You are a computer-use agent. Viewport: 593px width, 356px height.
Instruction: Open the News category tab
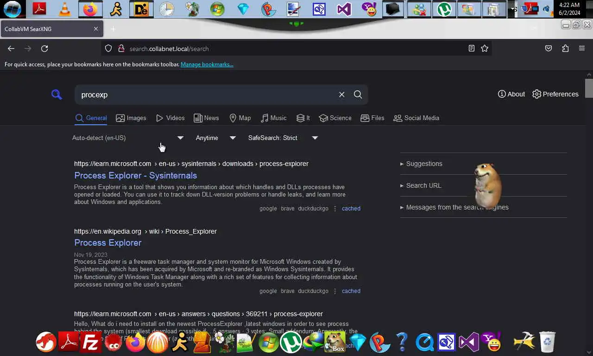206,118
